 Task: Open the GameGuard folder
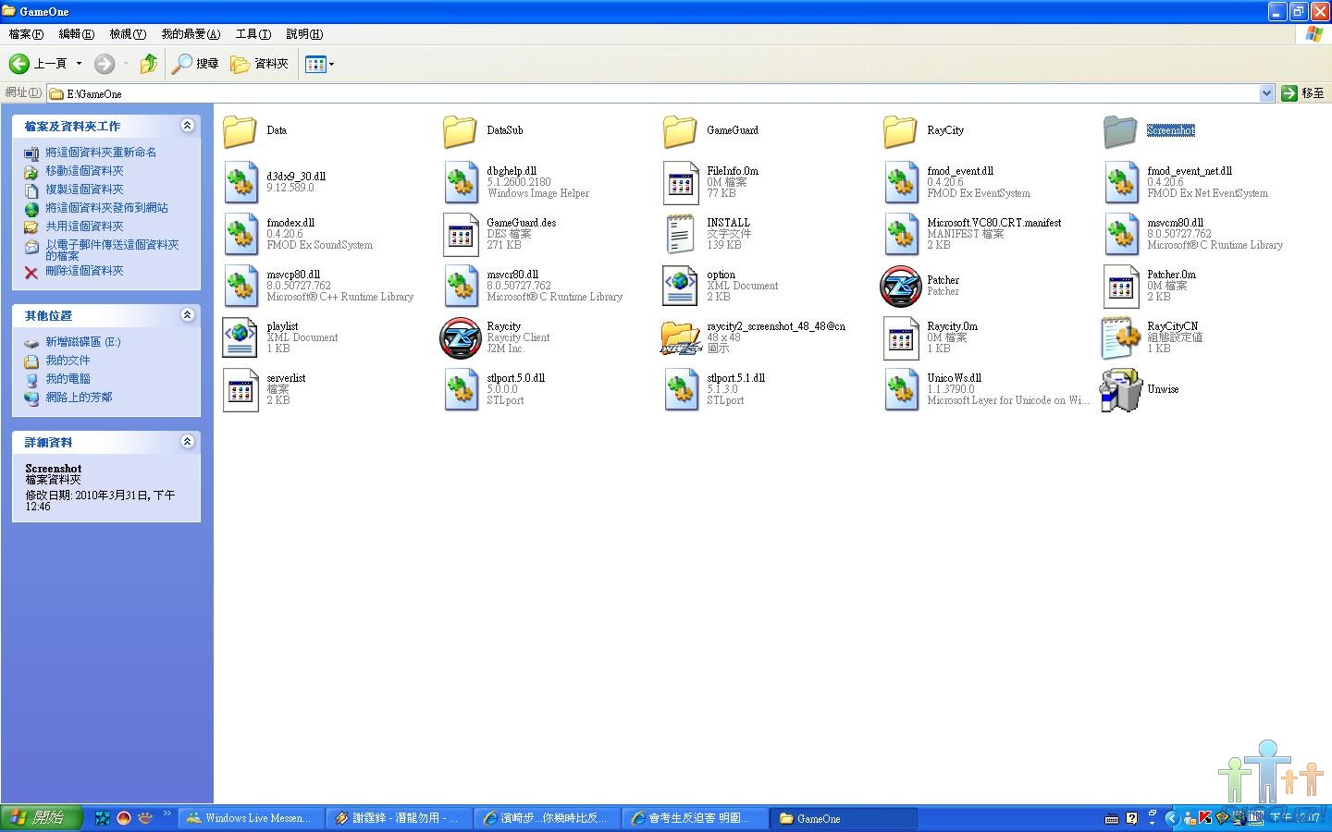[x=680, y=131]
